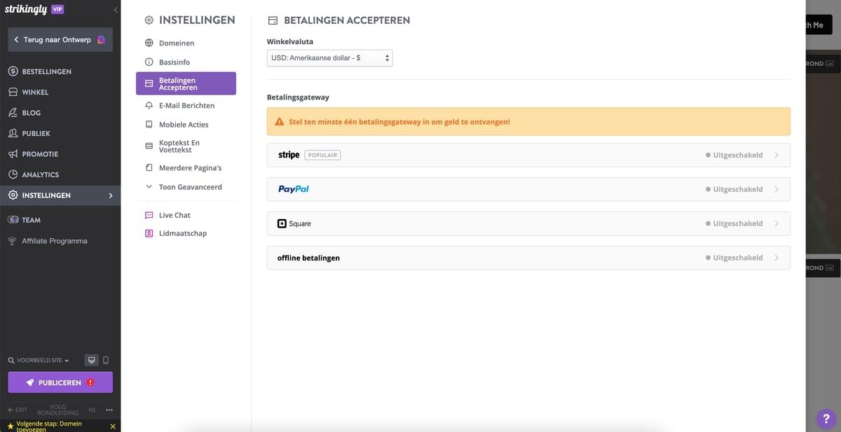This screenshot has width=841, height=432.
Task: Click the help question mark button
Action: coord(825,419)
